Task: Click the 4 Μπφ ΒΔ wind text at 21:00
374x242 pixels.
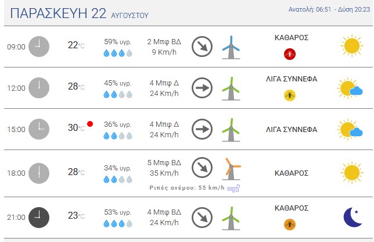Action: [x=164, y=212]
